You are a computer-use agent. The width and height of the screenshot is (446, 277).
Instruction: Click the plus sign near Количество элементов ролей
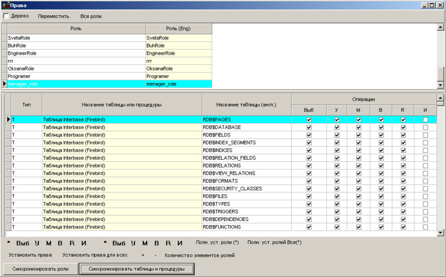(143, 255)
